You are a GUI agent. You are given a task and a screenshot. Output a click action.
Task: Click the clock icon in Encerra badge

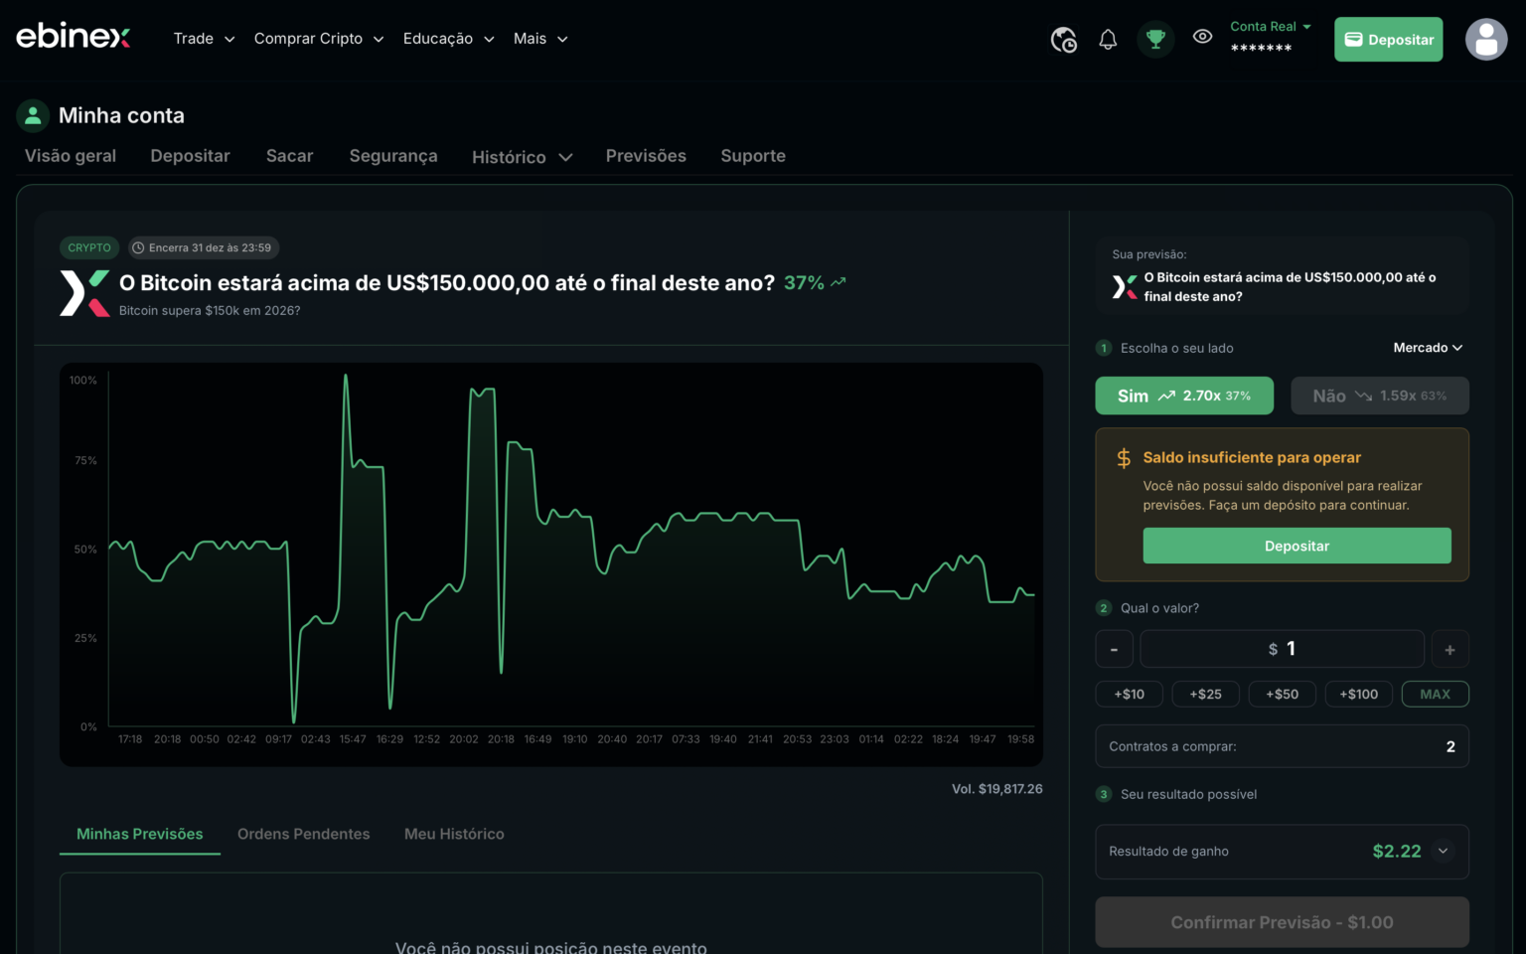[138, 248]
